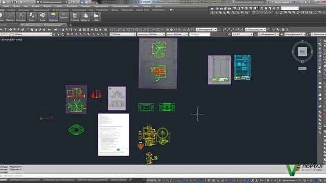Click the Верх face of the ViewCube
326x183 pixels.
point(302,51)
